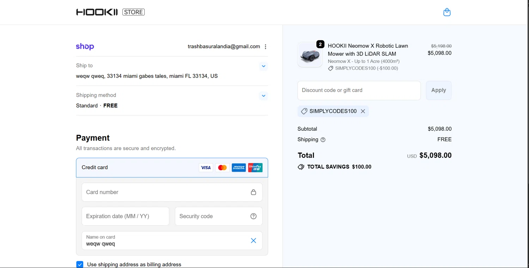The image size is (529, 268).
Task: Click the Subtotal amount $5,098.00
Action: [x=440, y=129]
